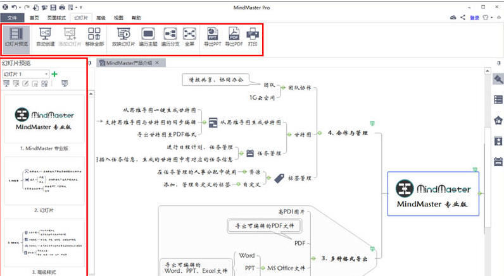Image resolution: width=504 pixels, height=276 pixels.
Task: Open task calendar panel in right sidebar
Action: click(x=498, y=162)
